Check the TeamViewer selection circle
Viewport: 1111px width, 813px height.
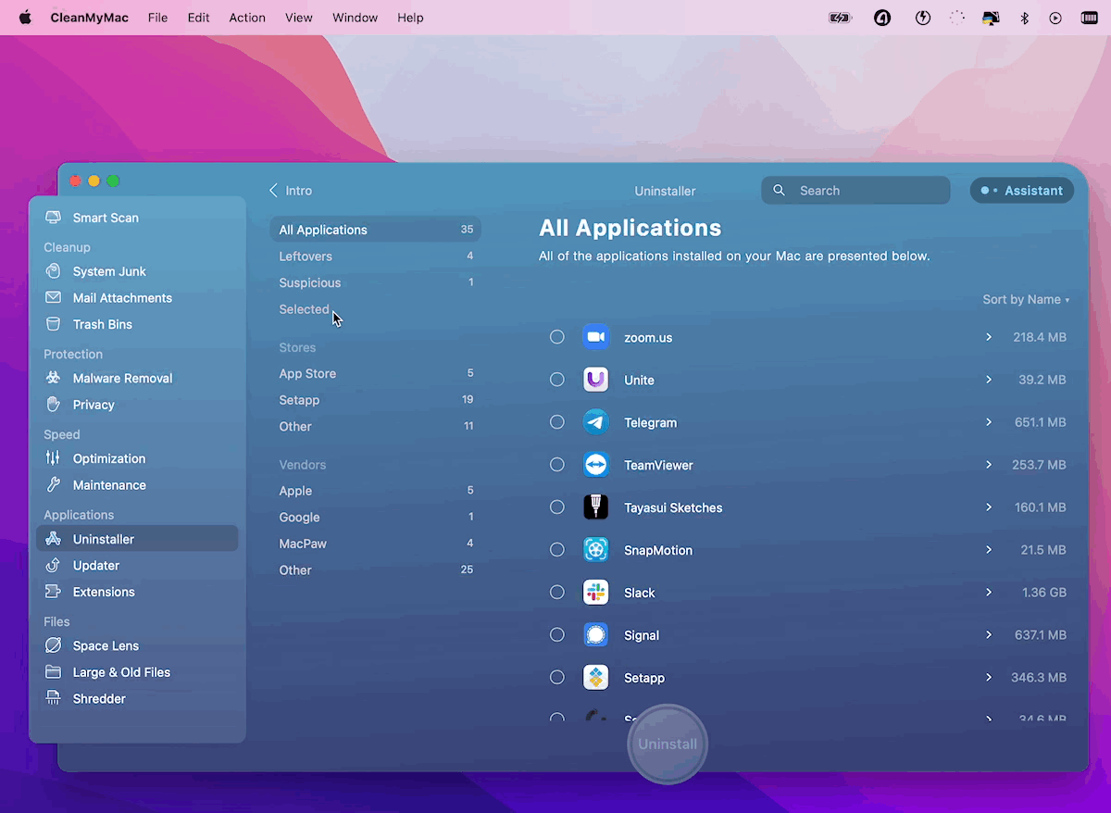557,465
